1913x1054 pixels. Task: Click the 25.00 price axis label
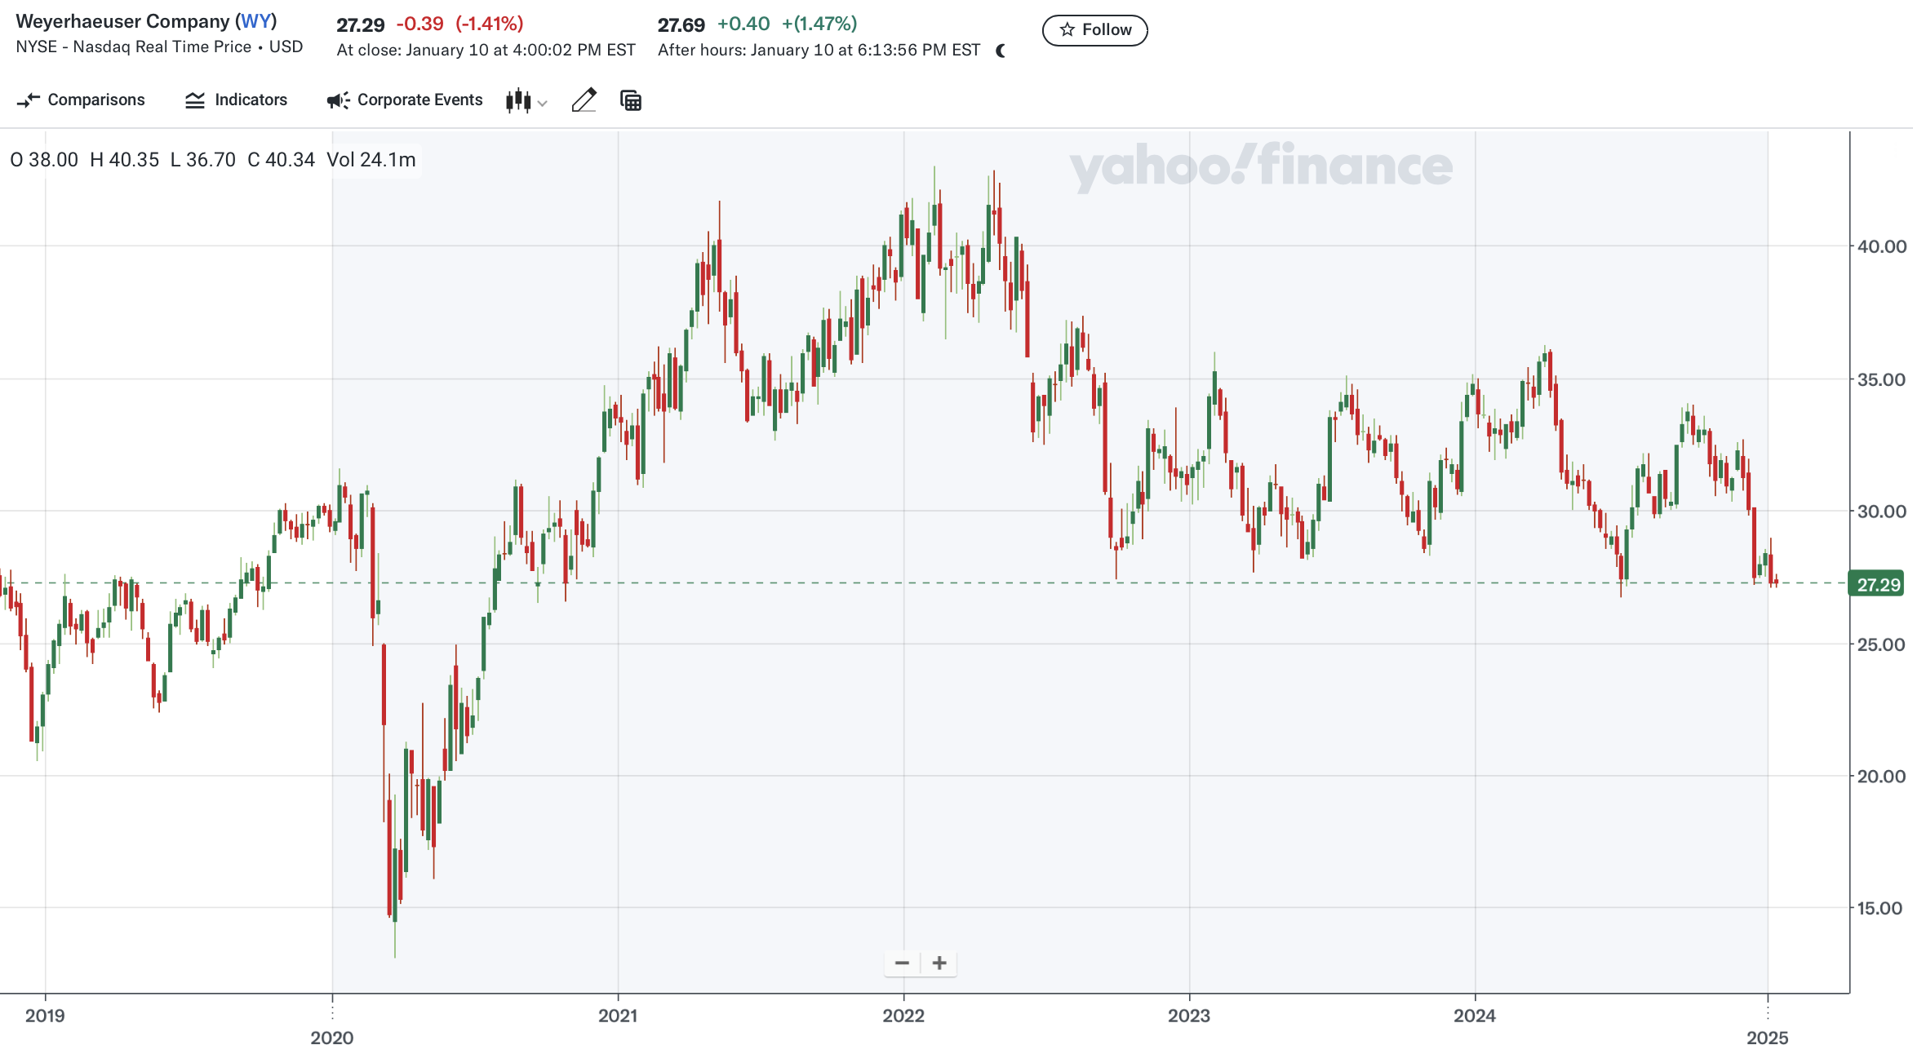(x=1882, y=644)
